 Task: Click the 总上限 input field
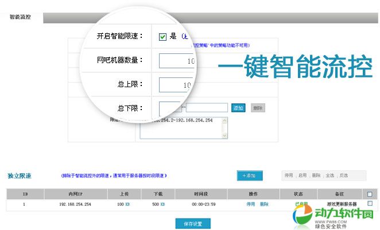click(x=177, y=85)
